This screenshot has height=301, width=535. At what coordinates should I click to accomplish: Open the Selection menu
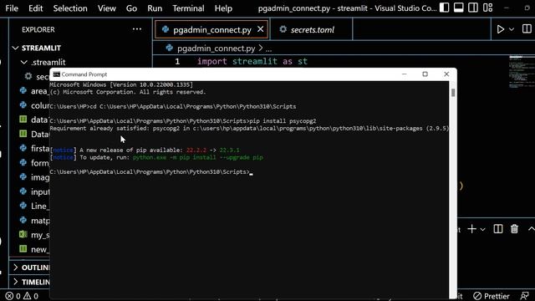pyautogui.click(x=70, y=8)
